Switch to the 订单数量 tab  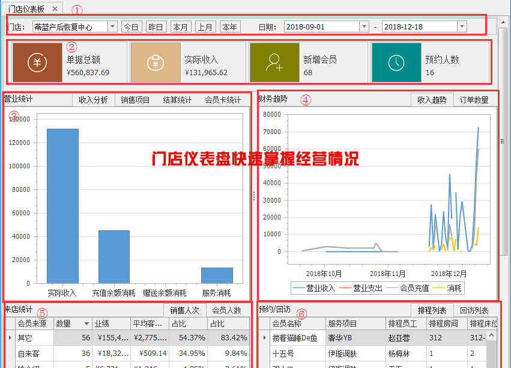pyautogui.click(x=474, y=100)
